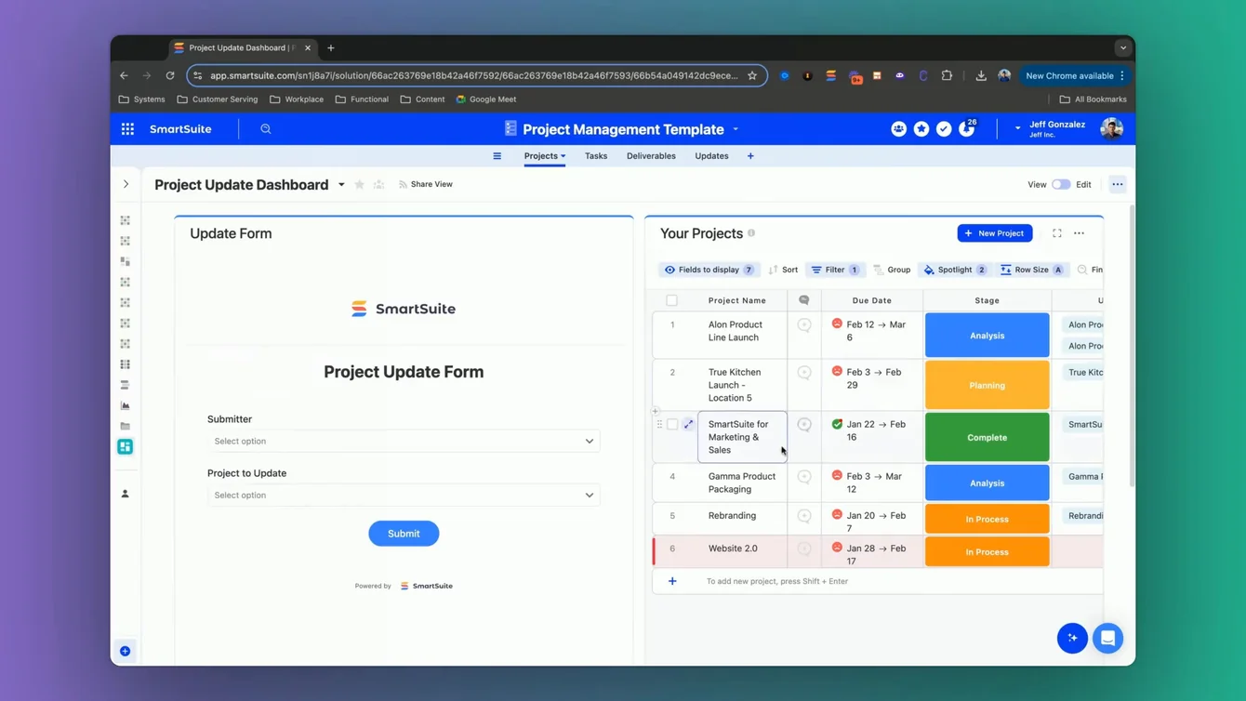Image resolution: width=1246 pixels, height=701 pixels.
Task: Open Your Projects widget three-dot menu
Action: pos(1080,233)
